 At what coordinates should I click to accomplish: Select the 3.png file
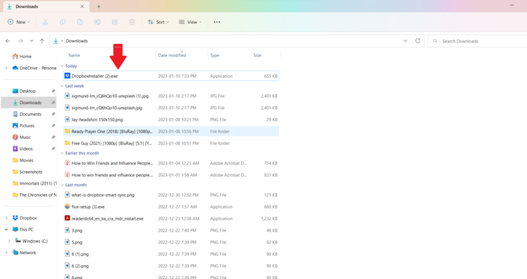tap(171, 230)
